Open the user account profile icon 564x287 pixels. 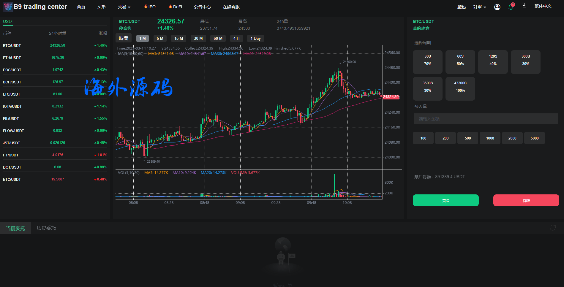[497, 7]
